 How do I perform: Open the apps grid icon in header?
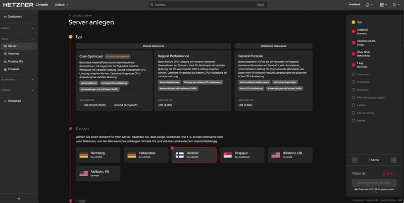pyautogui.click(x=382, y=5)
